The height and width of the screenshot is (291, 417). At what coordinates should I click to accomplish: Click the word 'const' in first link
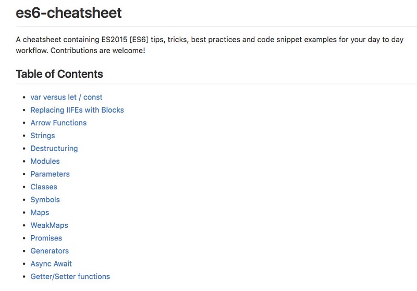[x=93, y=98]
